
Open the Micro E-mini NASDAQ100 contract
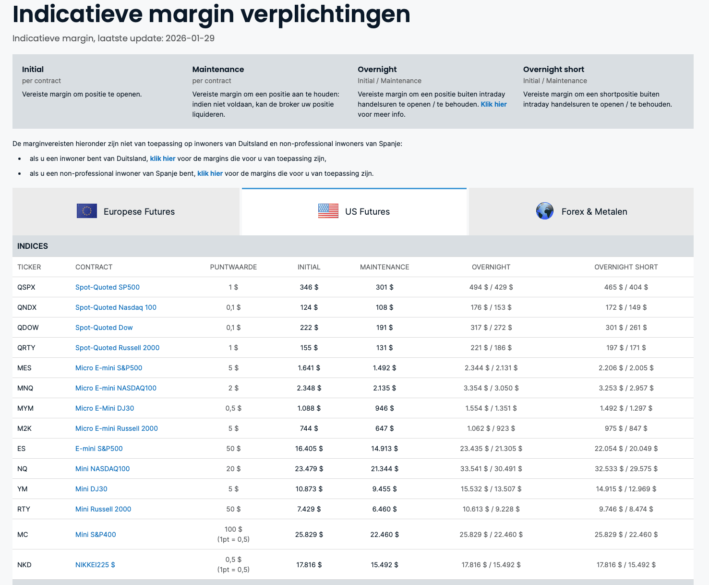pyautogui.click(x=116, y=388)
